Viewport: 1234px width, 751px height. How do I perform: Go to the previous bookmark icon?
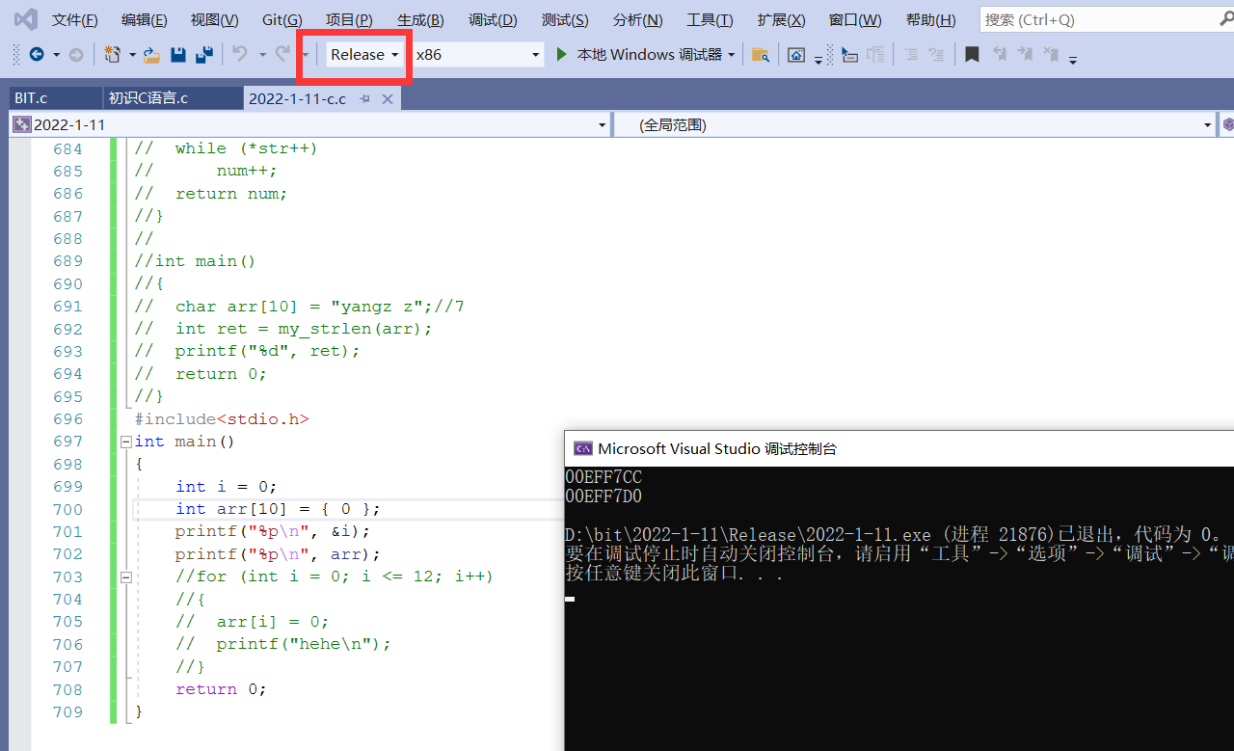(1000, 55)
